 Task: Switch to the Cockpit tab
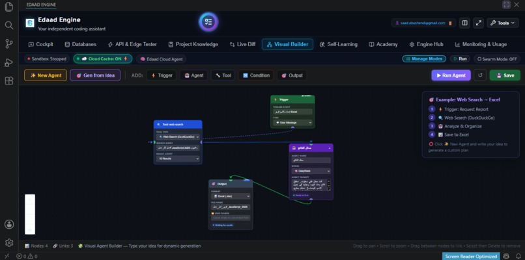click(41, 44)
